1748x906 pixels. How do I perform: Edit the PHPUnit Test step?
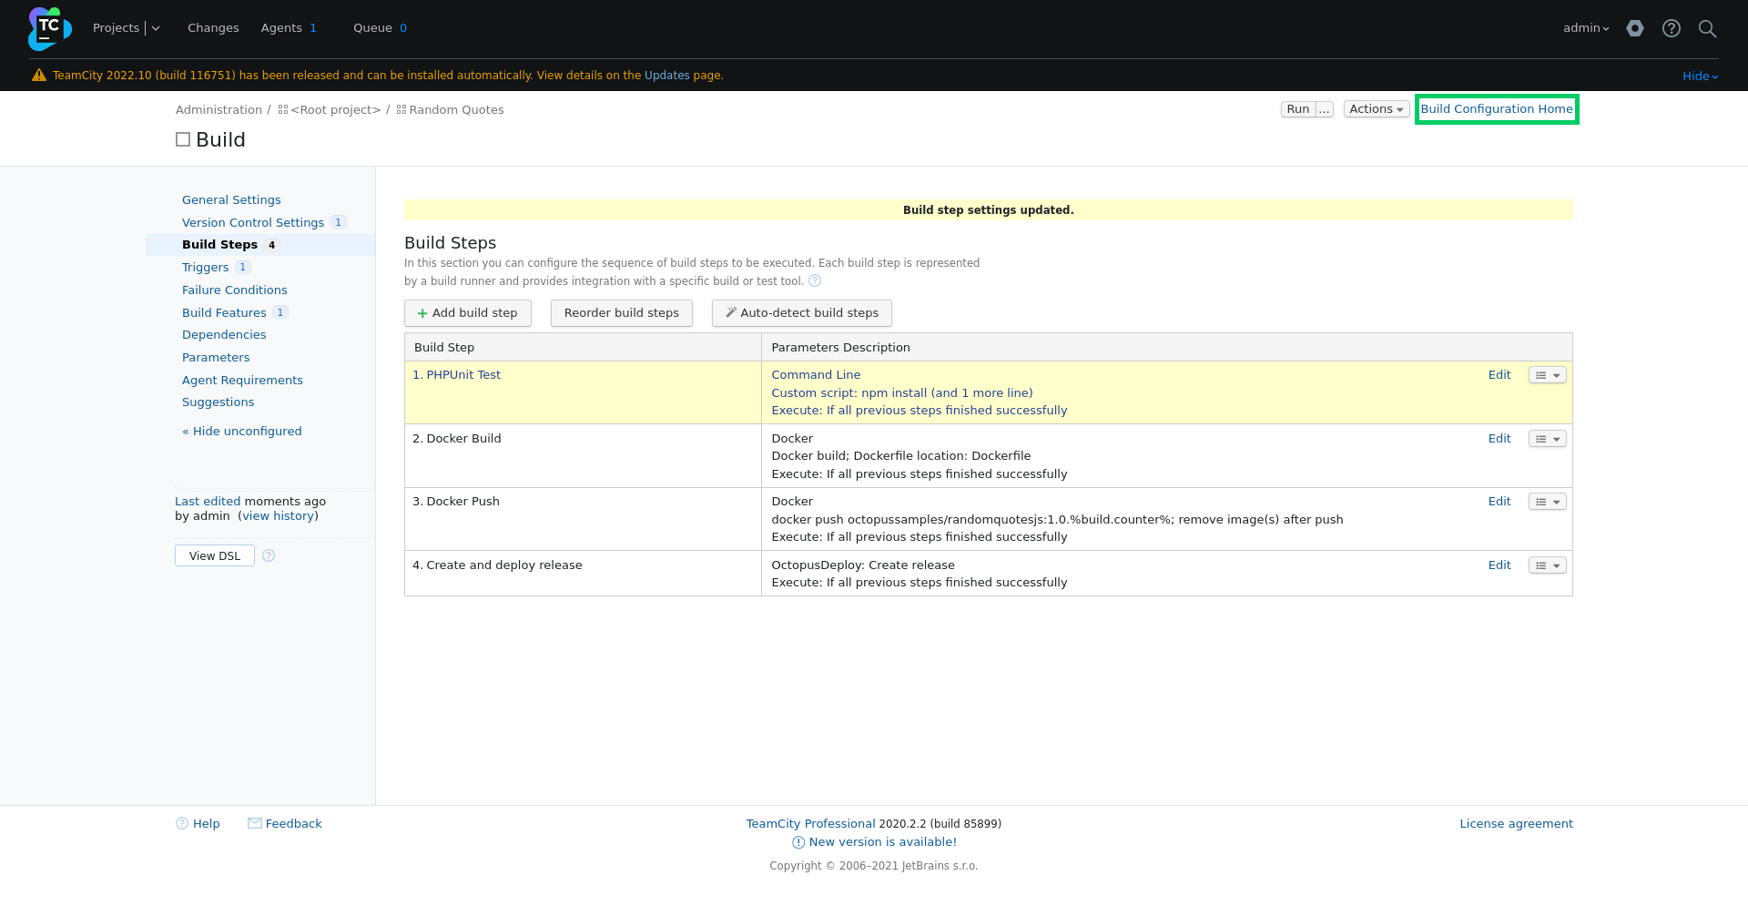pyautogui.click(x=1499, y=374)
